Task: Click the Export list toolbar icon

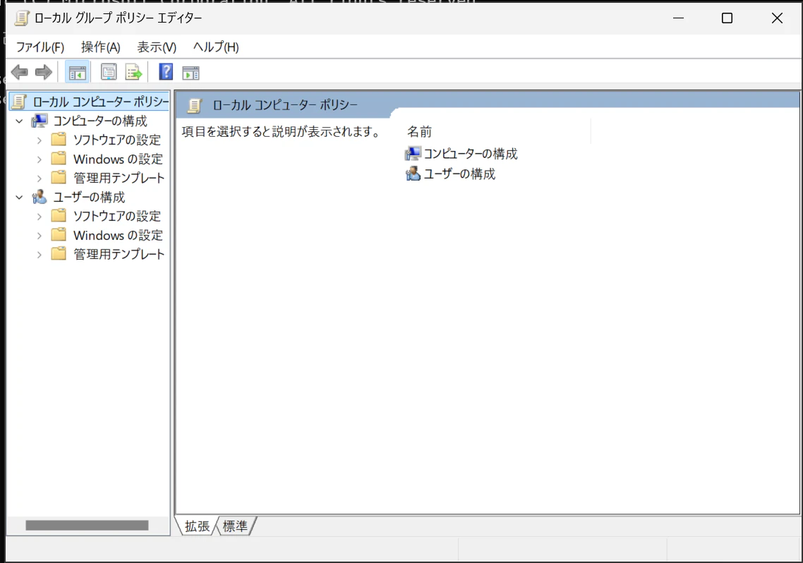Action: tap(133, 72)
